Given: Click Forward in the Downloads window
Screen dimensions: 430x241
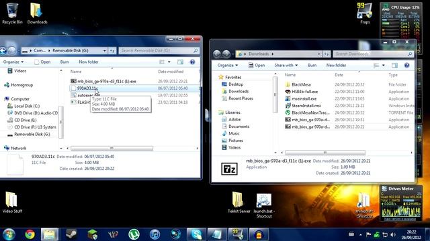Looking at the screenshot, I should click(x=226, y=54).
